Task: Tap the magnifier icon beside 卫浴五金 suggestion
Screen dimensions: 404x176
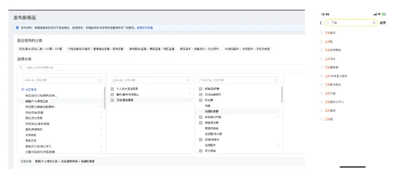Action: pos(321,94)
